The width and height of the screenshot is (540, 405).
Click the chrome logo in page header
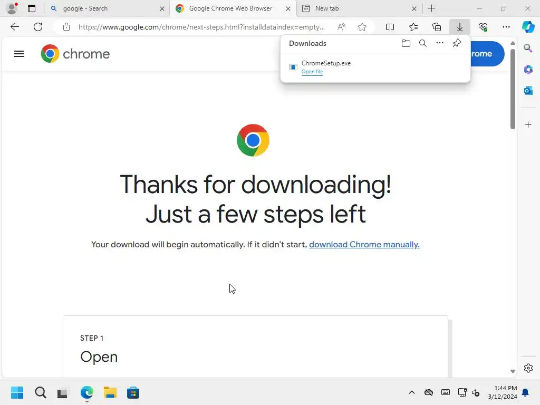pyautogui.click(x=75, y=54)
